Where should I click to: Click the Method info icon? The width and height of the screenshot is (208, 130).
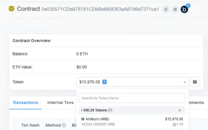click(64, 125)
